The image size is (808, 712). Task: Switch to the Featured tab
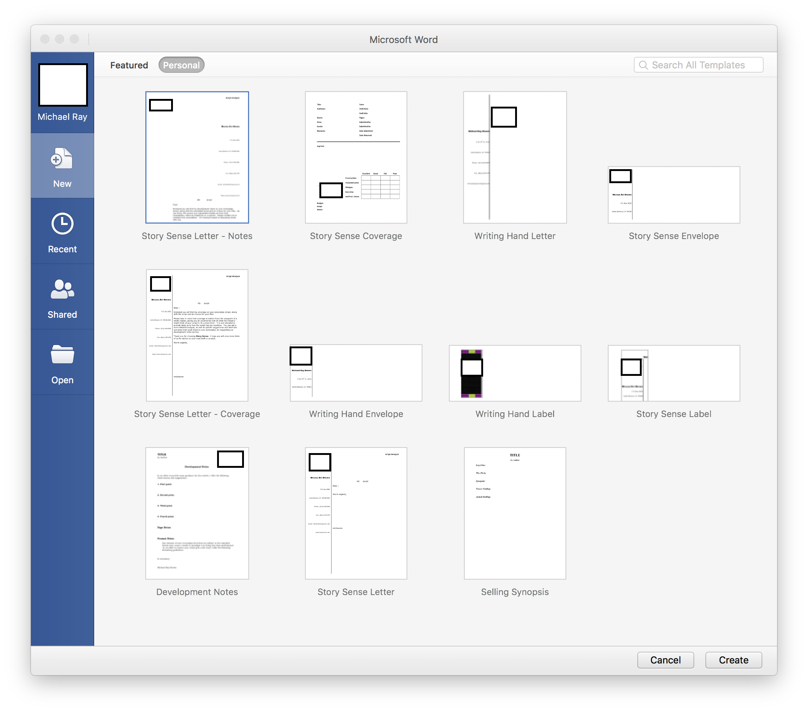pyautogui.click(x=129, y=65)
